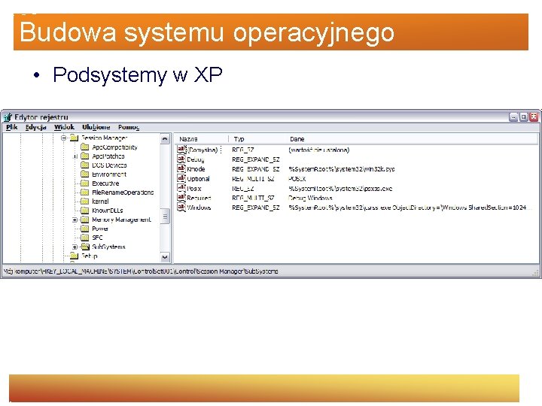
Task: Select the Posix value name
Action: coord(194,189)
